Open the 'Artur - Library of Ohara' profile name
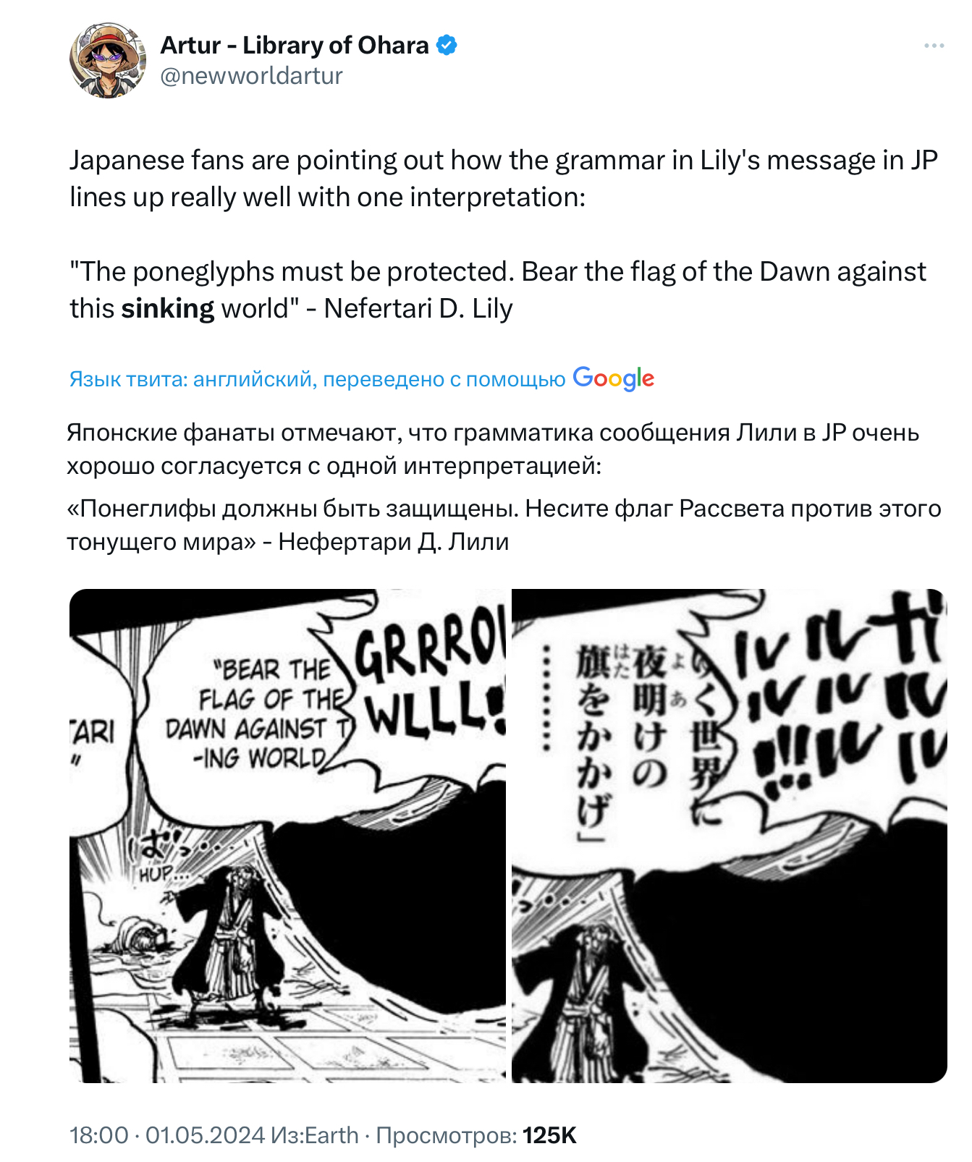Screen dimensions: 972x1162 pos(295,46)
